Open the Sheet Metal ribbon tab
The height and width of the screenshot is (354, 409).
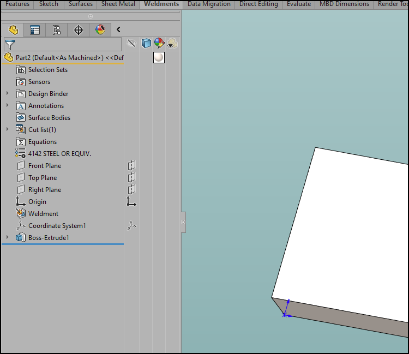118,4
